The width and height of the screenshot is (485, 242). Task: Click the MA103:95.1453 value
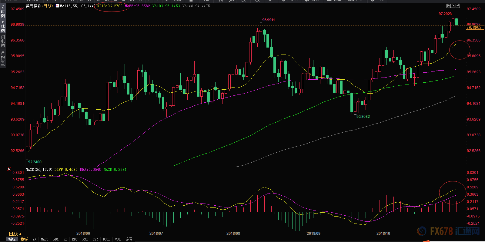[x=166, y=6]
